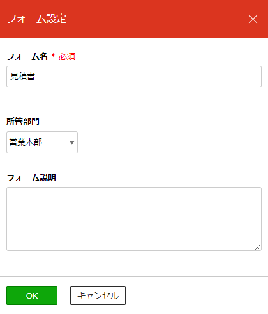The height and width of the screenshot is (314, 268).
Task: Place cursor after 見積書 text
Action: [35, 77]
